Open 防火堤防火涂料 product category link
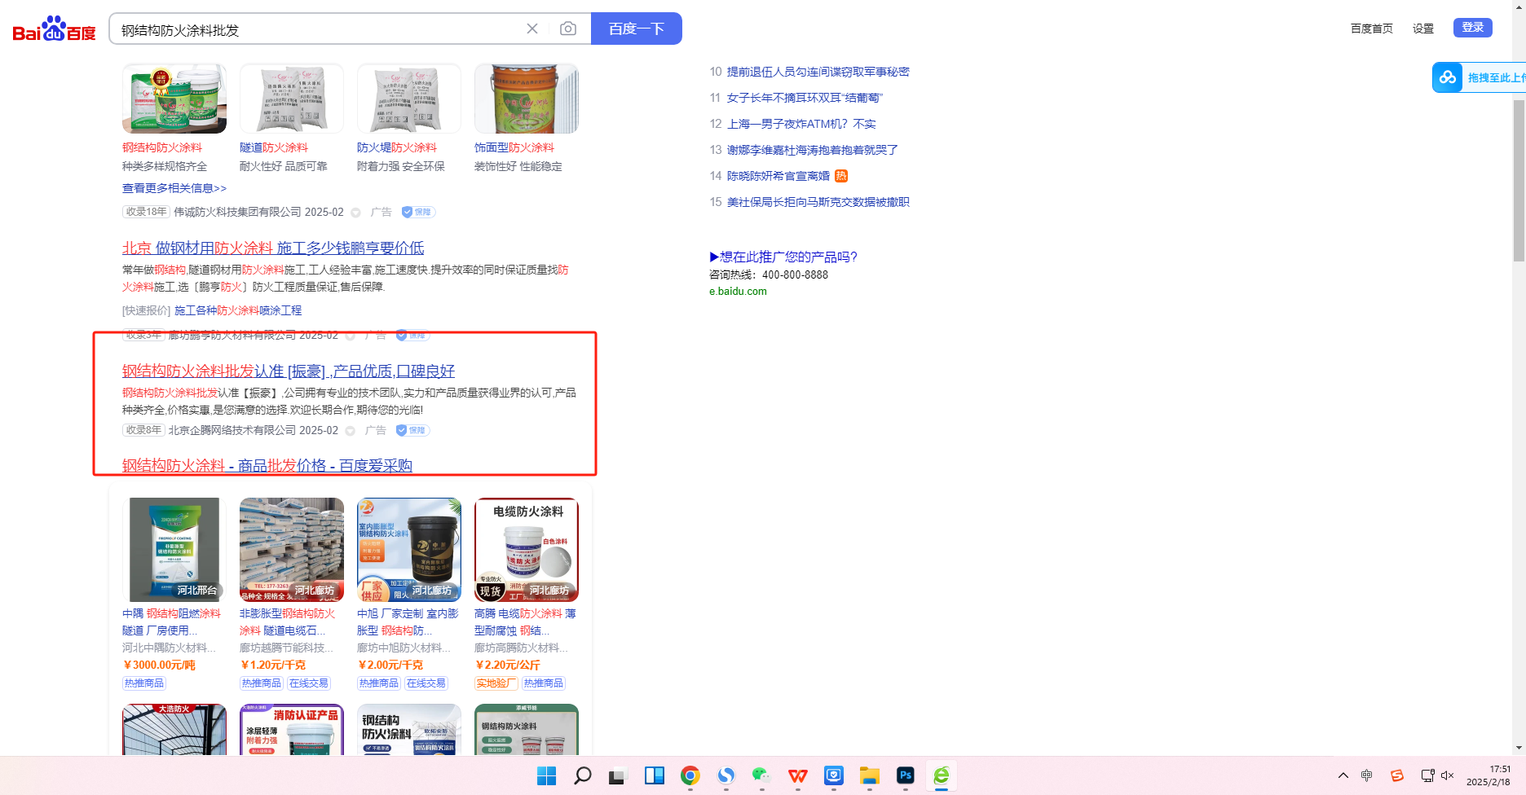 coord(397,147)
